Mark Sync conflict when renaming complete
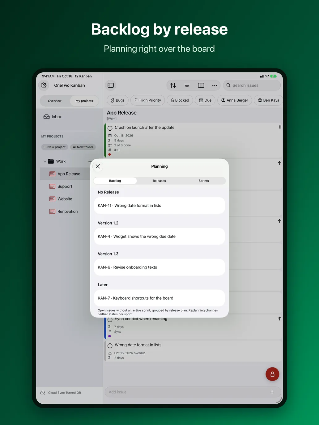Viewport: 319px width, 425px height. click(x=110, y=319)
